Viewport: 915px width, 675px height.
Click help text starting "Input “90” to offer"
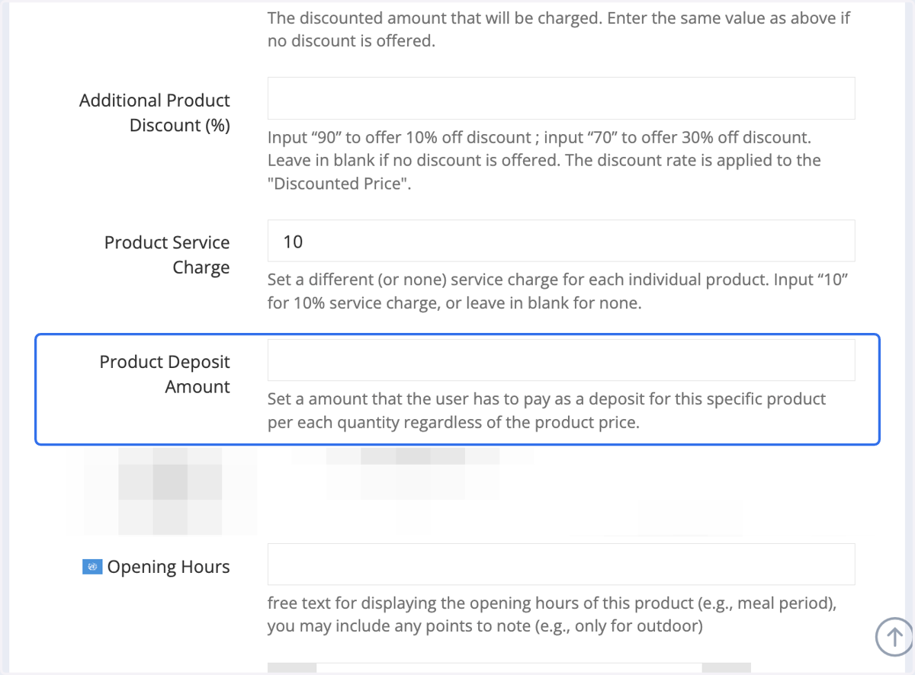pyautogui.click(x=544, y=161)
